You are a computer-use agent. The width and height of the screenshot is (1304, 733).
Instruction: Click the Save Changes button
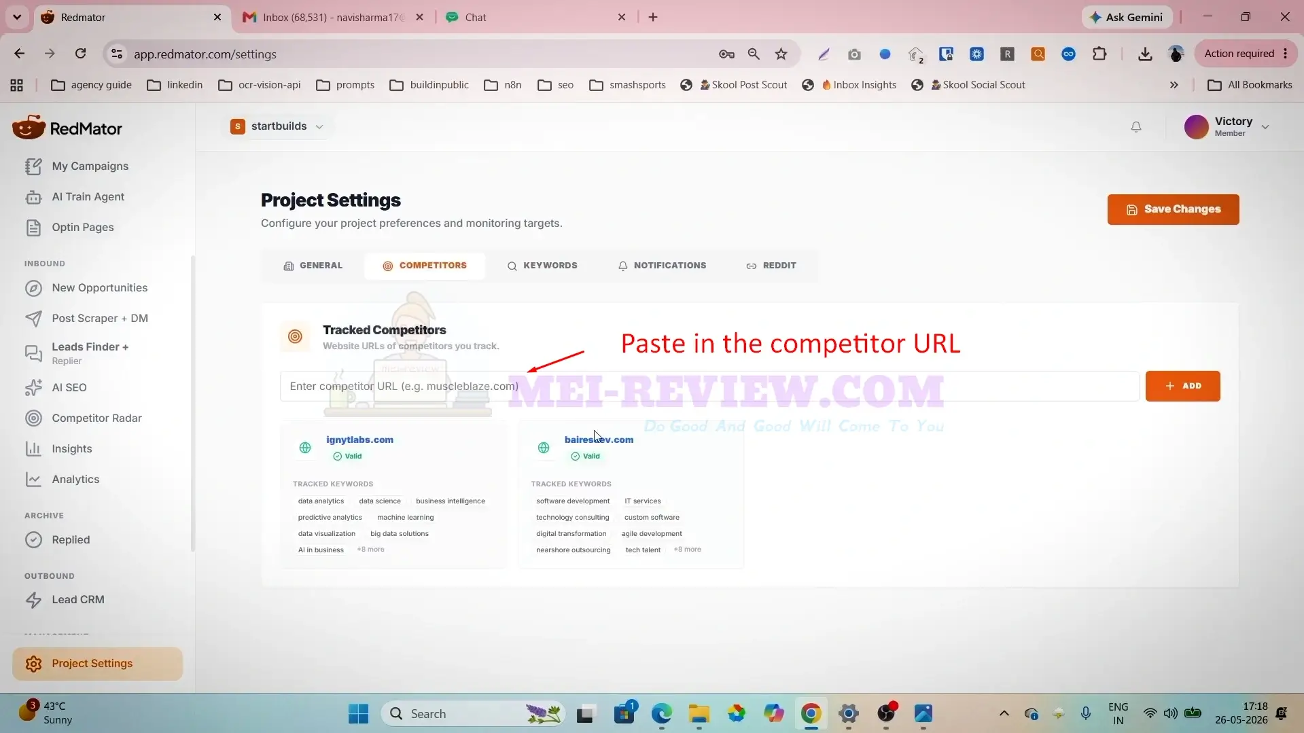[1173, 209]
